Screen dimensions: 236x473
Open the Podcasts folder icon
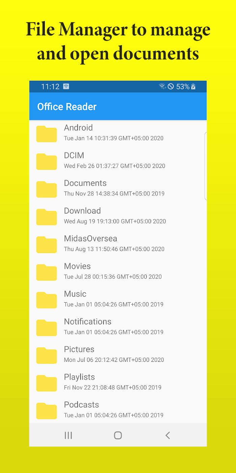(x=47, y=411)
